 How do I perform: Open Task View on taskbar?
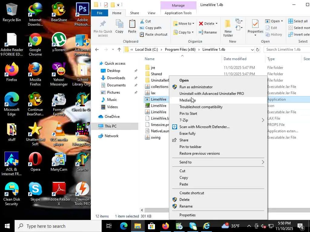click(x=109, y=226)
